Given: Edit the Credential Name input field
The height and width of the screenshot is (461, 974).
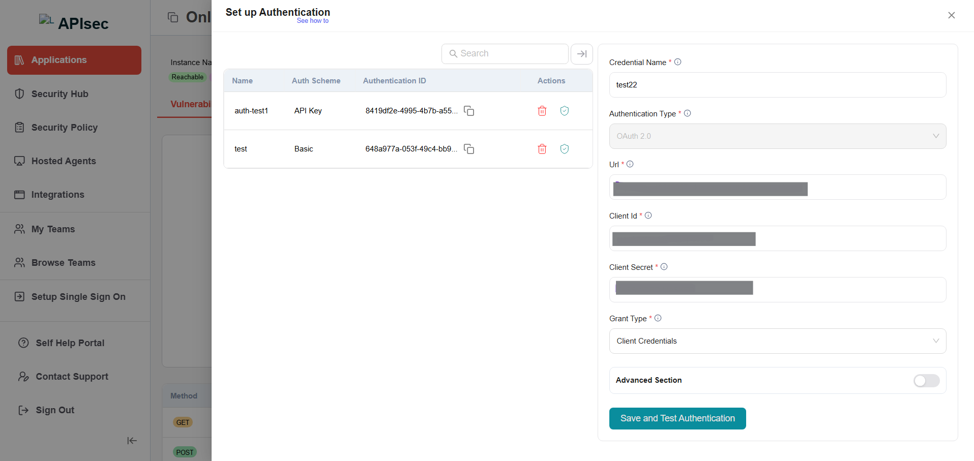Looking at the screenshot, I should tap(777, 85).
